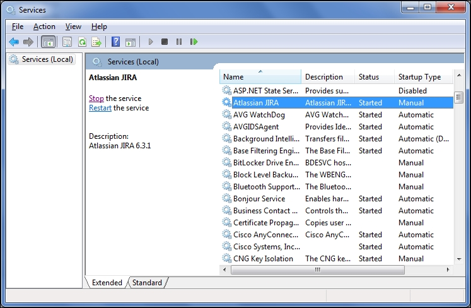The width and height of the screenshot is (471, 308).
Task: Sort by the Startup Type column header
Action: coord(423,77)
